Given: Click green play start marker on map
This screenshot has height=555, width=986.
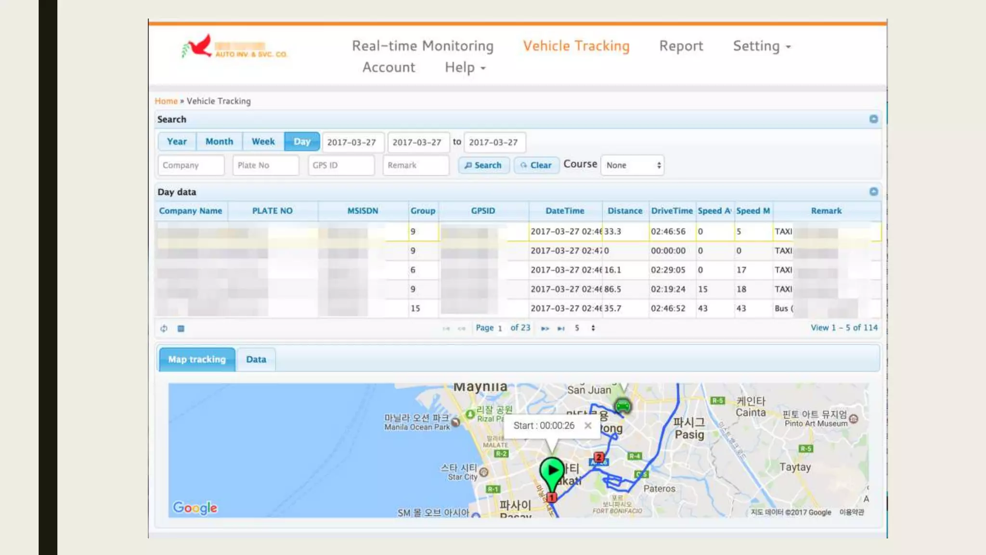Looking at the screenshot, I should coord(552,471).
